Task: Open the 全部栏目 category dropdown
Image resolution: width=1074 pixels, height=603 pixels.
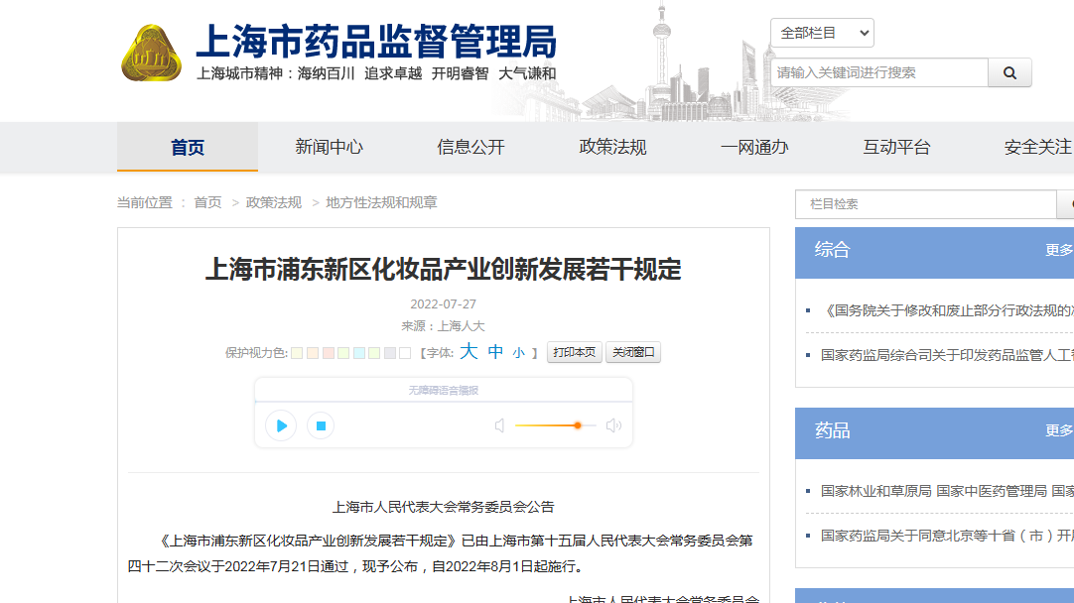Action: [x=822, y=33]
